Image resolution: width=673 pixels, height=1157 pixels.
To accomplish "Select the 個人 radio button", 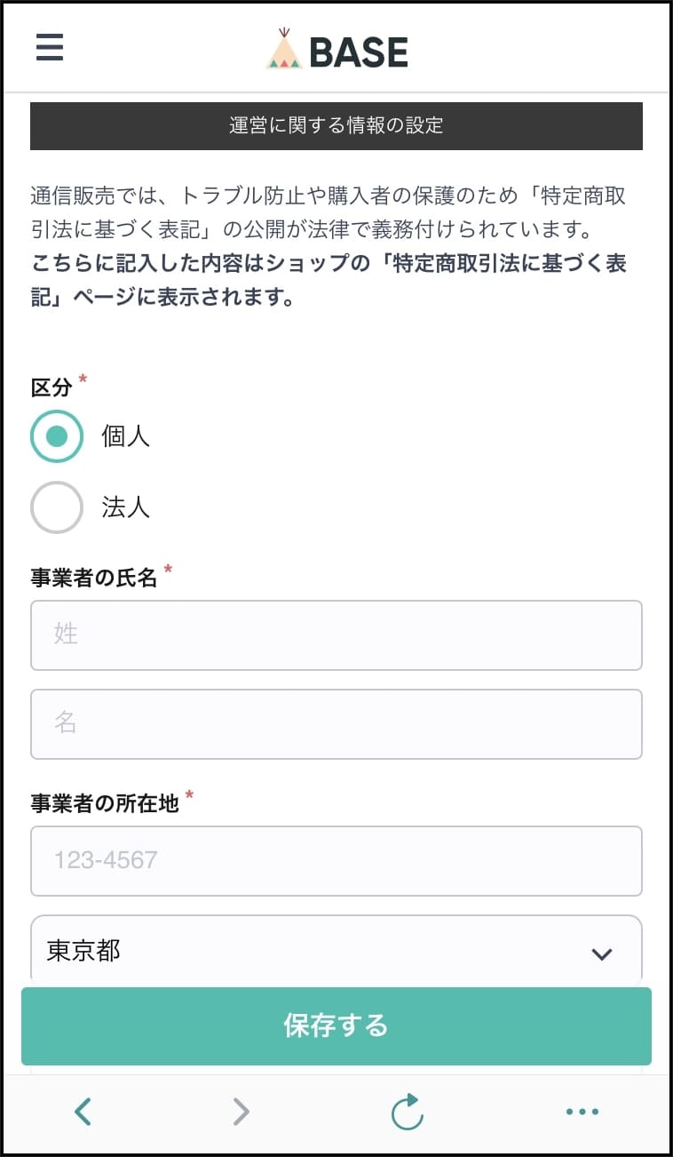I will click(x=57, y=436).
